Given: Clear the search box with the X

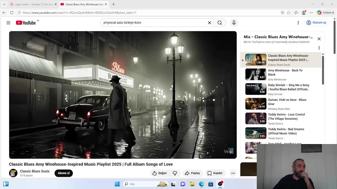Looking at the screenshot, I should [210, 23].
